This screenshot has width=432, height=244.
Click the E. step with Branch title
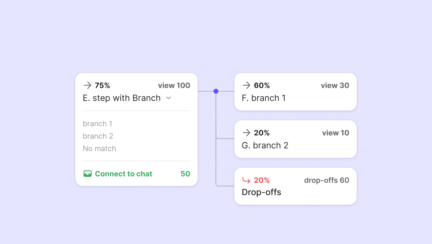122,98
